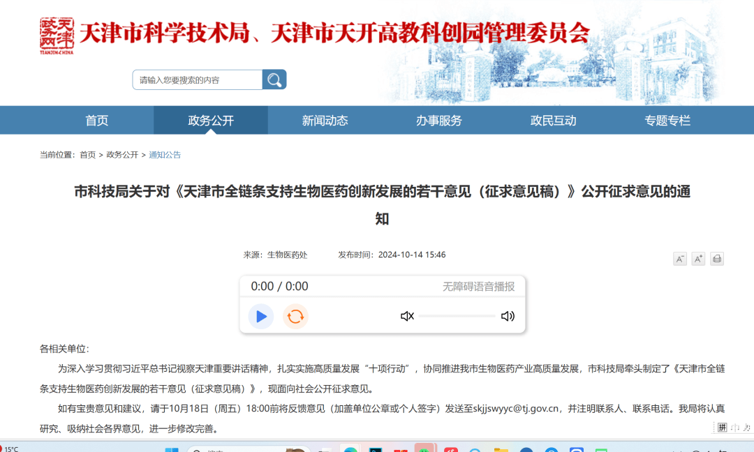754x452 pixels.
Task: Click the 拼 input method indicator
Action: point(723,427)
